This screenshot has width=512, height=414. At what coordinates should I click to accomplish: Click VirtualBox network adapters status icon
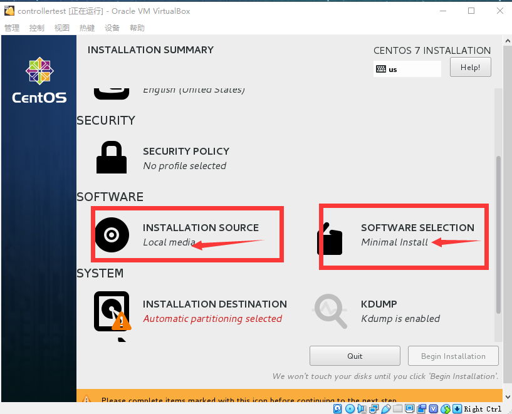[374, 408]
